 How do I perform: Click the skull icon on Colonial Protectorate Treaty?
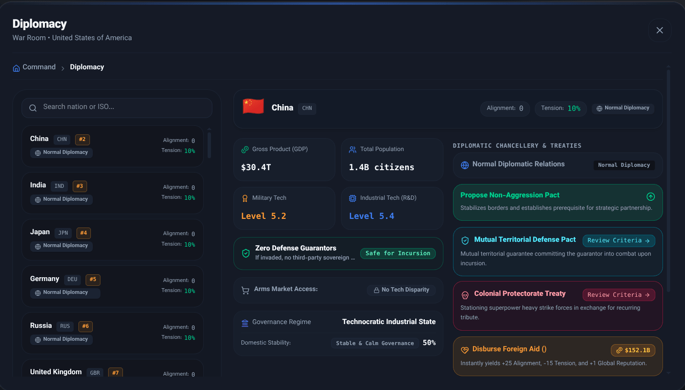(x=465, y=295)
